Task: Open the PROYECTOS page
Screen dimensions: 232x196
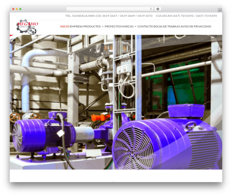Action: [113, 26]
